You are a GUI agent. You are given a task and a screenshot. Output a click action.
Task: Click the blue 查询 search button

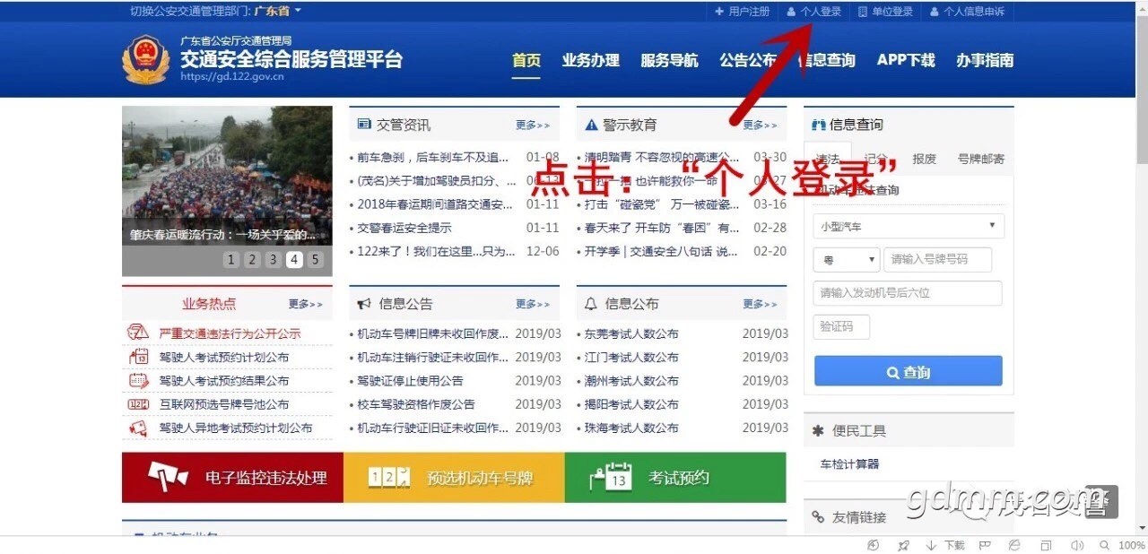coord(908,371)
